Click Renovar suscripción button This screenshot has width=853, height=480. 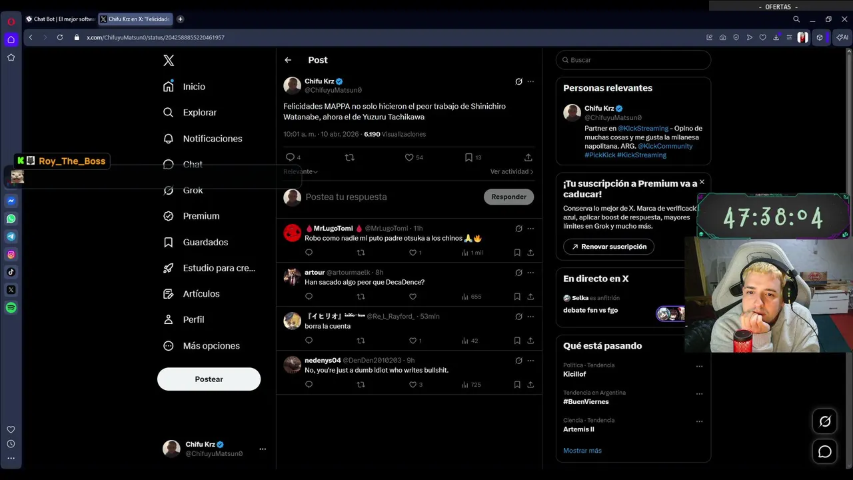[608, 247]
